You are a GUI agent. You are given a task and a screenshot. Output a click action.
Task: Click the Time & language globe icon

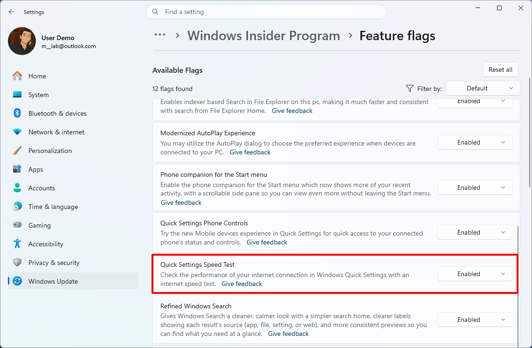(x=17, y=207)
